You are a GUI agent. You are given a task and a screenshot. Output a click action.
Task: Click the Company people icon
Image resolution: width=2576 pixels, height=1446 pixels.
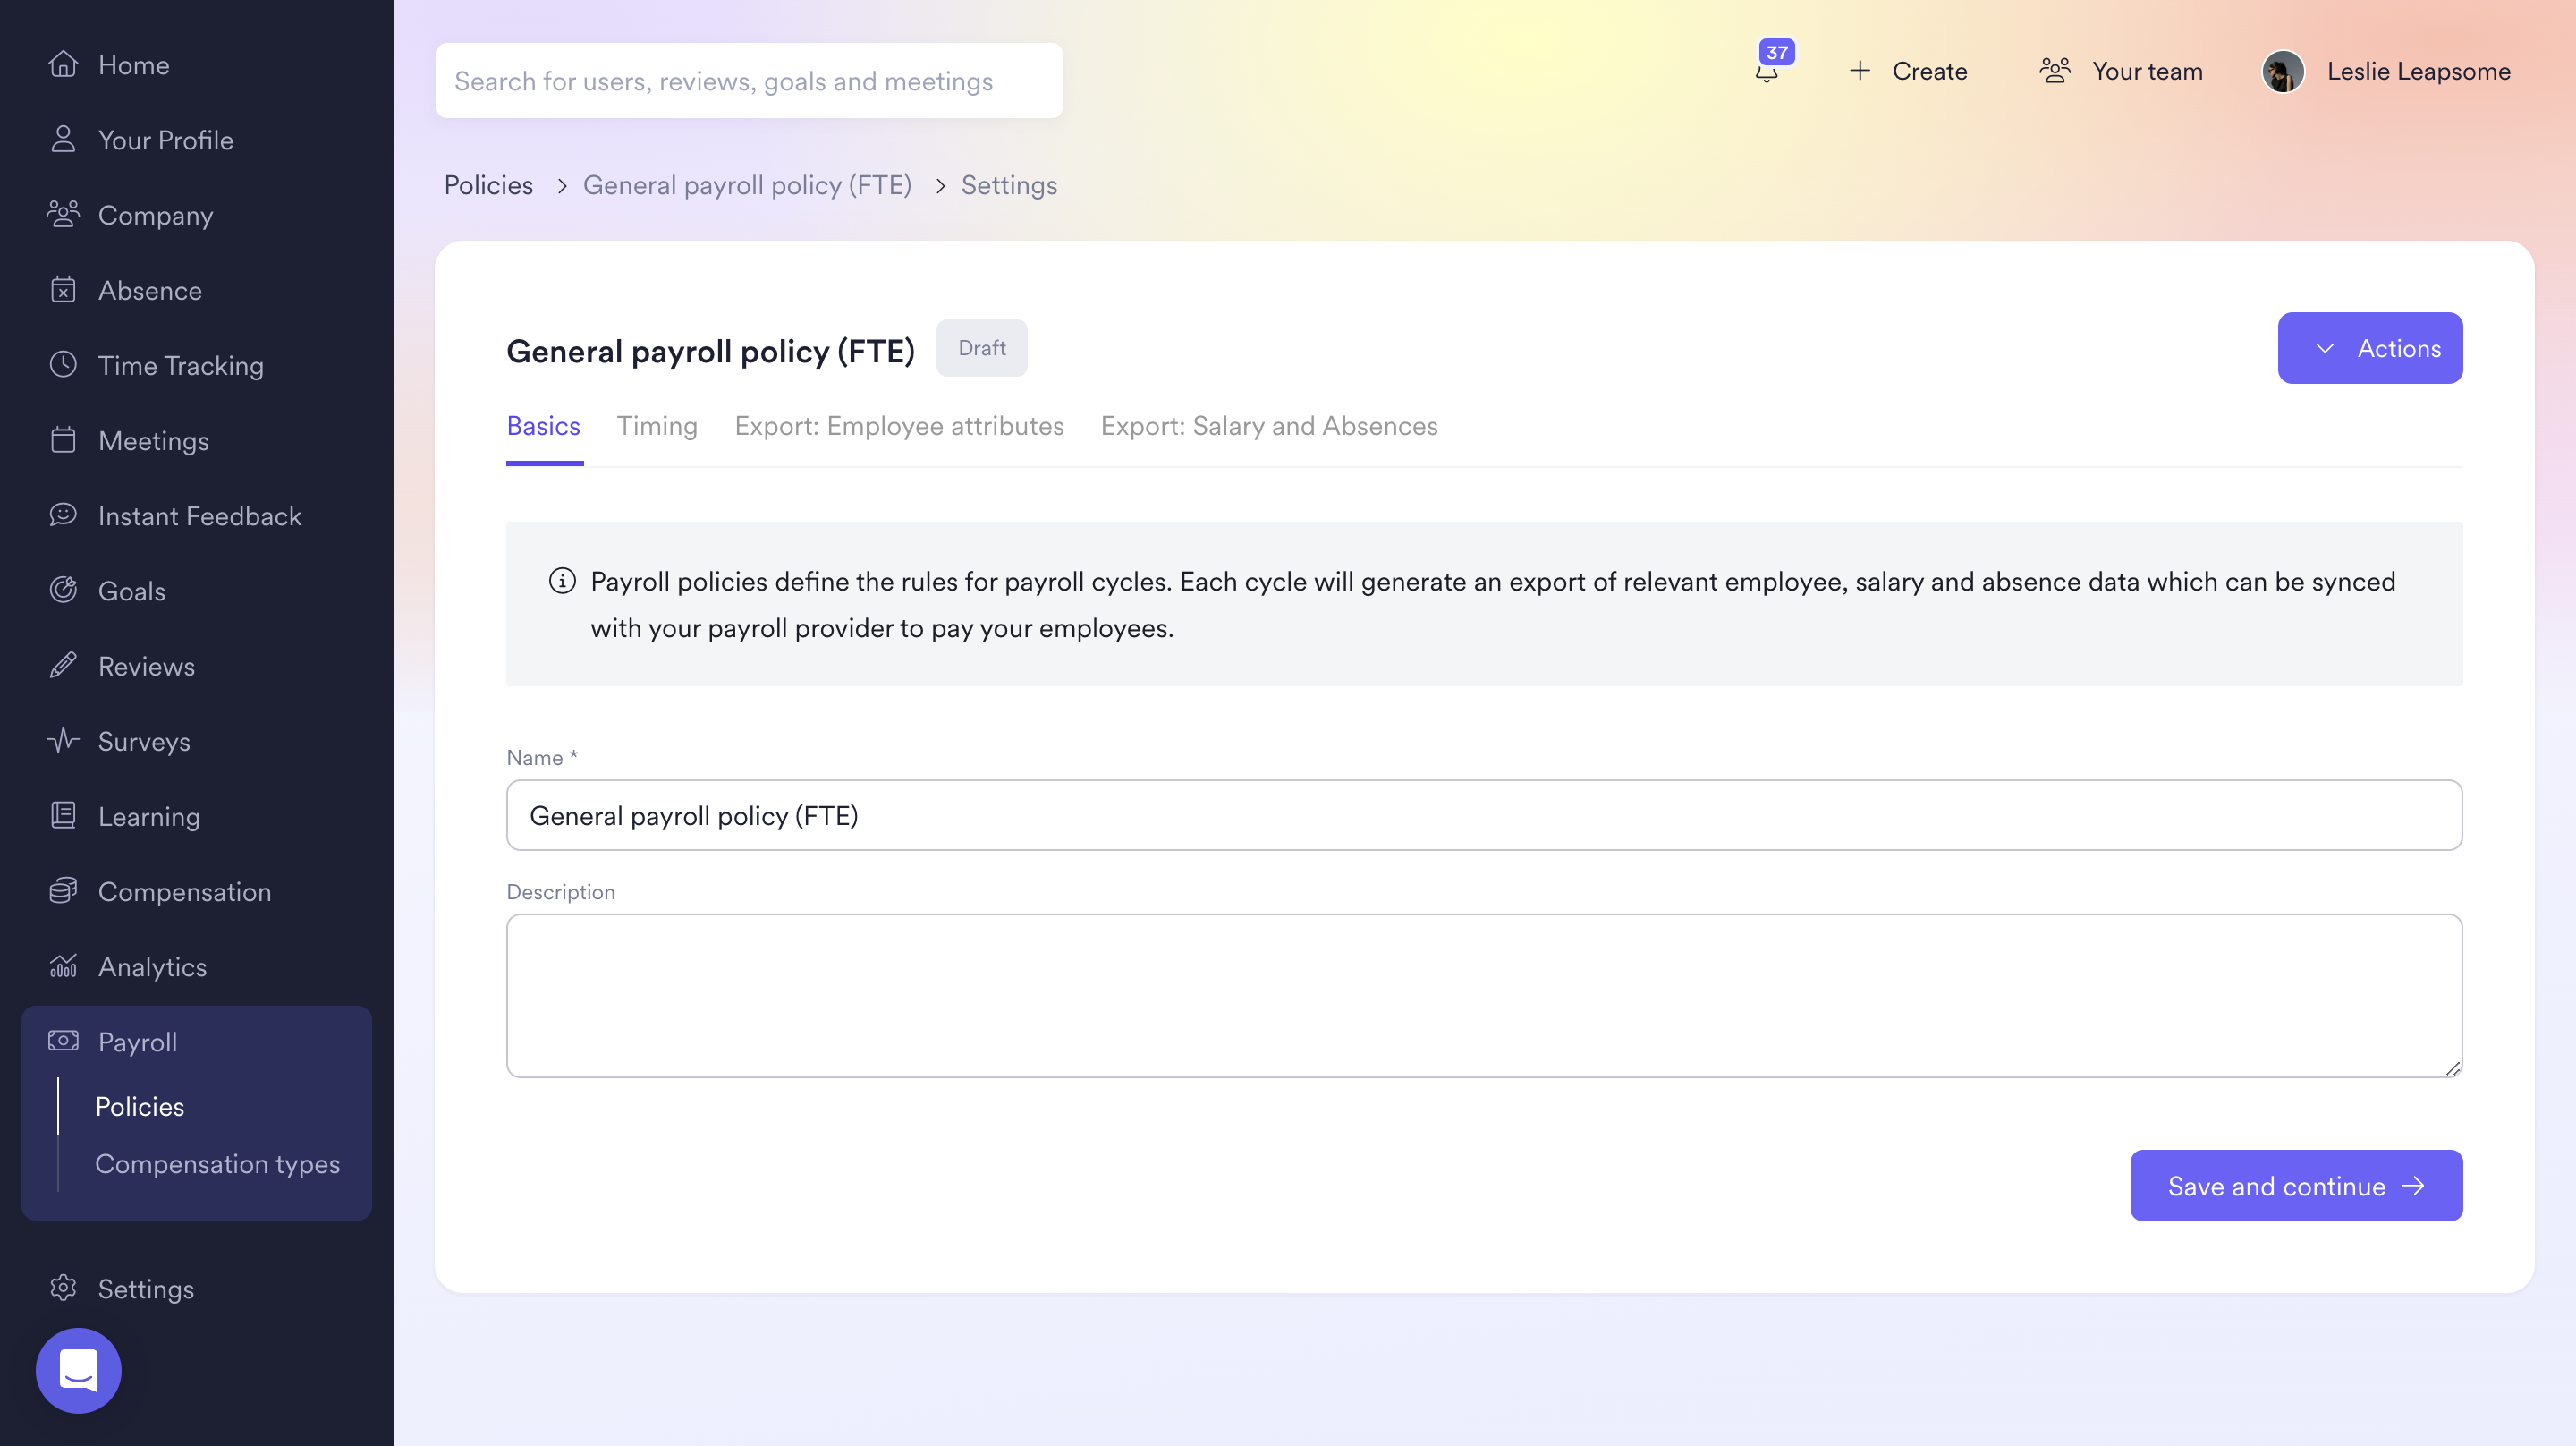(x=63, y=215)
